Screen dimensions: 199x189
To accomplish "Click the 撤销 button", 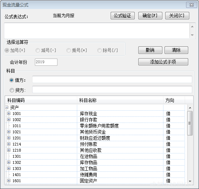I will [150, 50].
